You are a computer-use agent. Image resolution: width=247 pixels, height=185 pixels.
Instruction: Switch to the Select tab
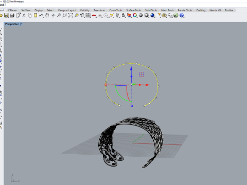click(50, 10)
